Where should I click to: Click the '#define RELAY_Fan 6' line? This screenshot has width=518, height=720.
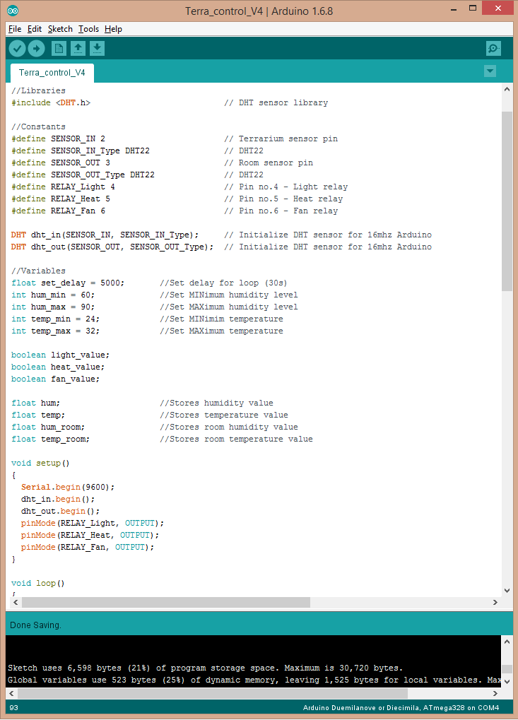coord(59,211)
